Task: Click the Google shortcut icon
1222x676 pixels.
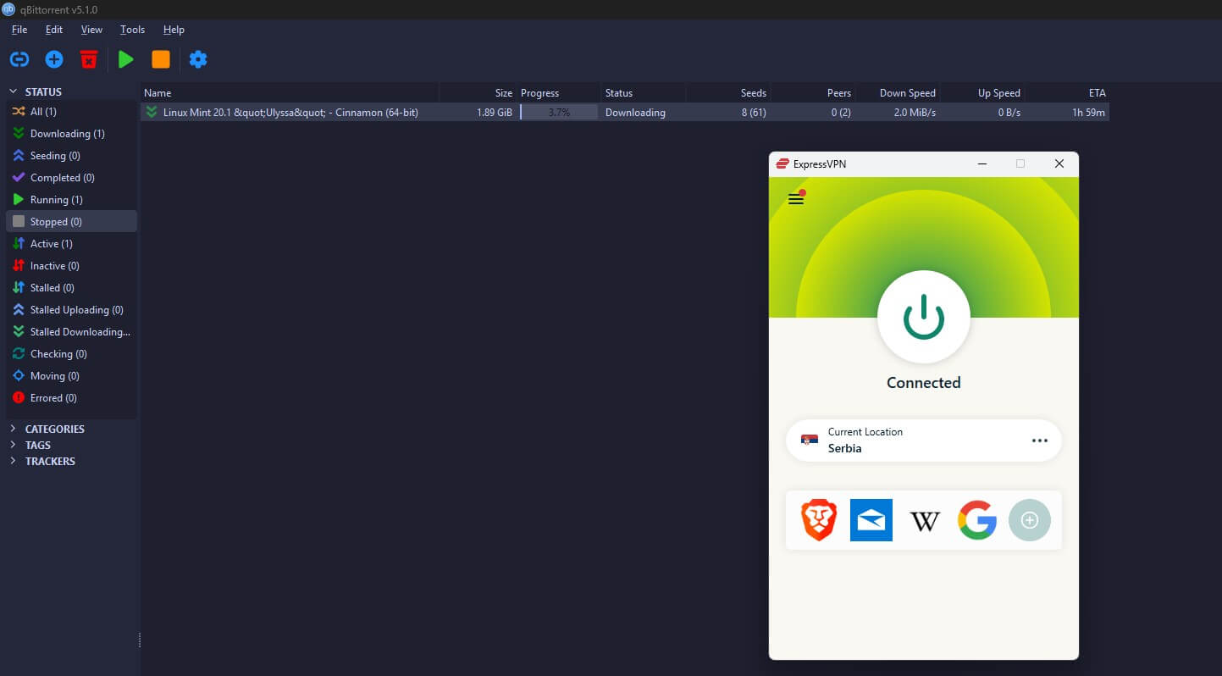Action: click(x=977, y=520)
